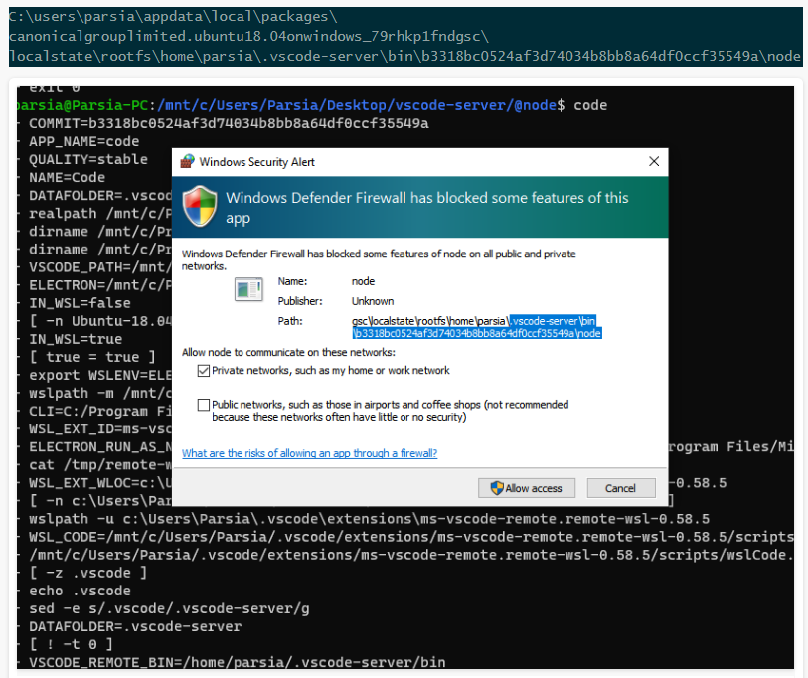Click the highlighted .vscode-server path text

coord(477,327)
